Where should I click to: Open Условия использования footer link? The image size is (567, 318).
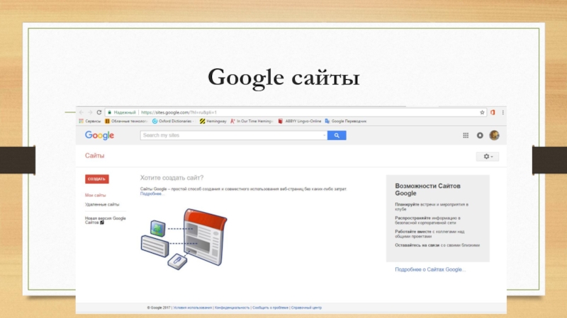click(x=192, y=307)
